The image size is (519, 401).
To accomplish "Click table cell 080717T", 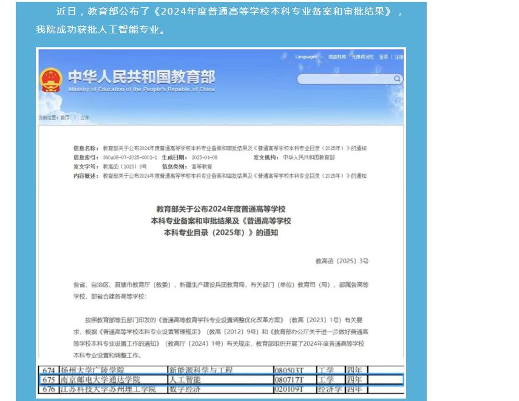I will coord(289,380).
